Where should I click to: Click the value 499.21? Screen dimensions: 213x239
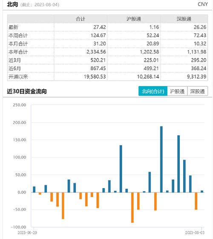coord(151,68)
